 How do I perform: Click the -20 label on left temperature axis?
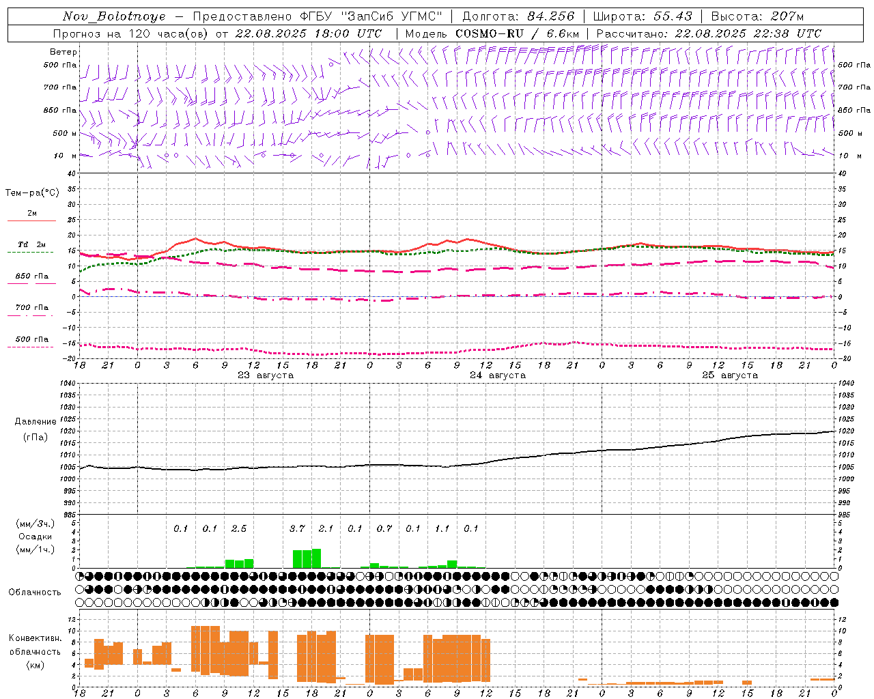coord(70,358)
